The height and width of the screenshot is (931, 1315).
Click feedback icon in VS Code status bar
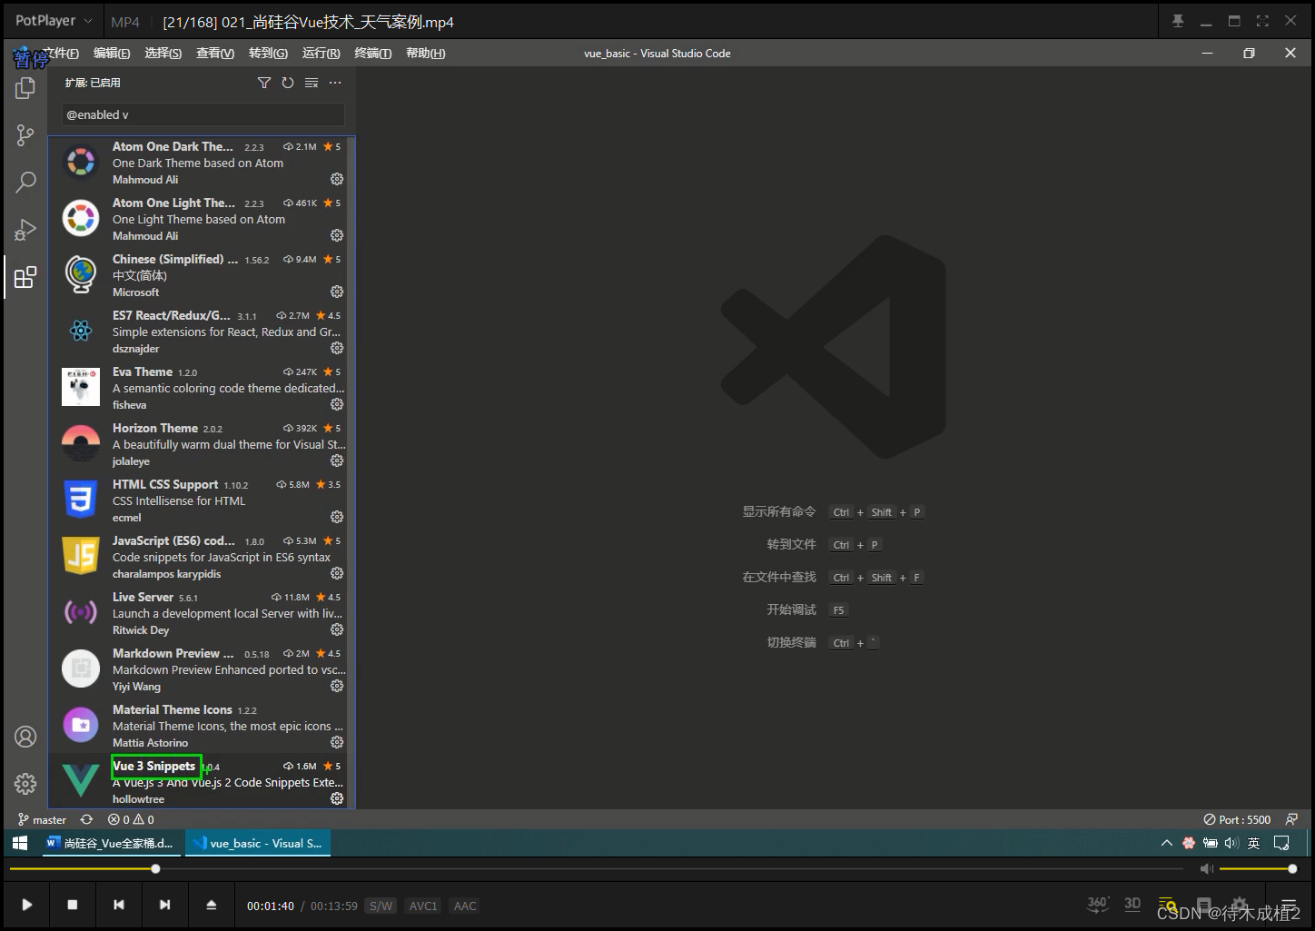pos(1291,819)
